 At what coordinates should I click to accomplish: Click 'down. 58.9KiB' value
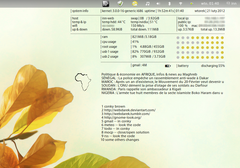[112, 29]
